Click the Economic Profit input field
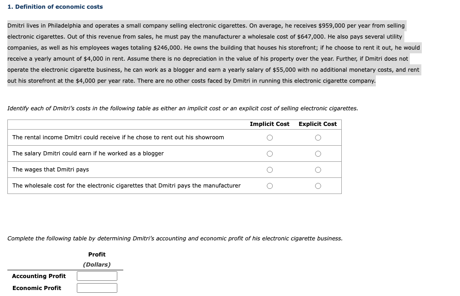Screen dimensions: 460x296 pyautogui.click(x=97, y=288)
